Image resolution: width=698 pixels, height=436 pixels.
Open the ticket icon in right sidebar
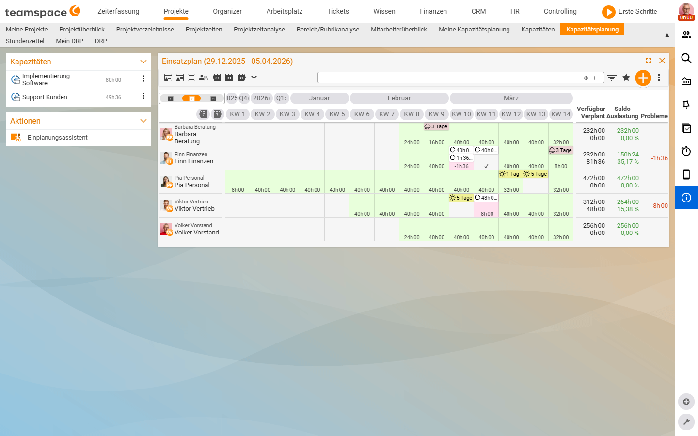tap(686, 81)
